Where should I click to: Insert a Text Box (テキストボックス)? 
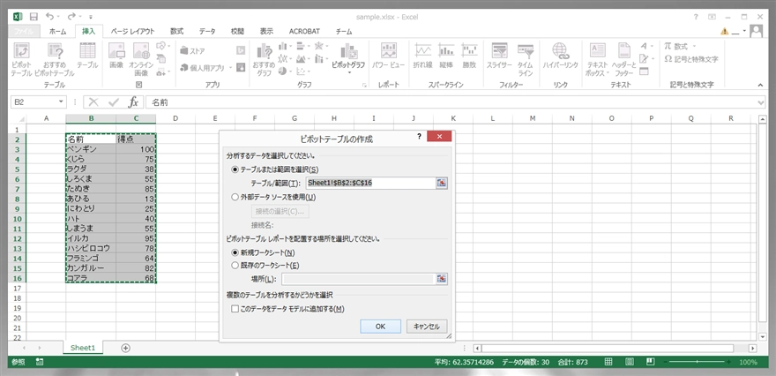point(597,59)
